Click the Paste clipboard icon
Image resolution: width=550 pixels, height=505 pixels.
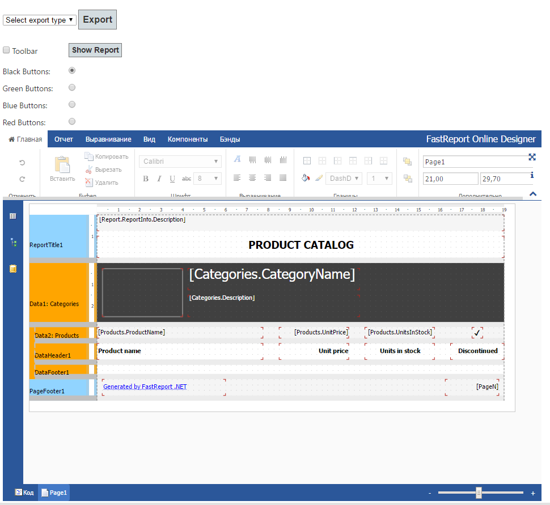click(x=62, y=165)
